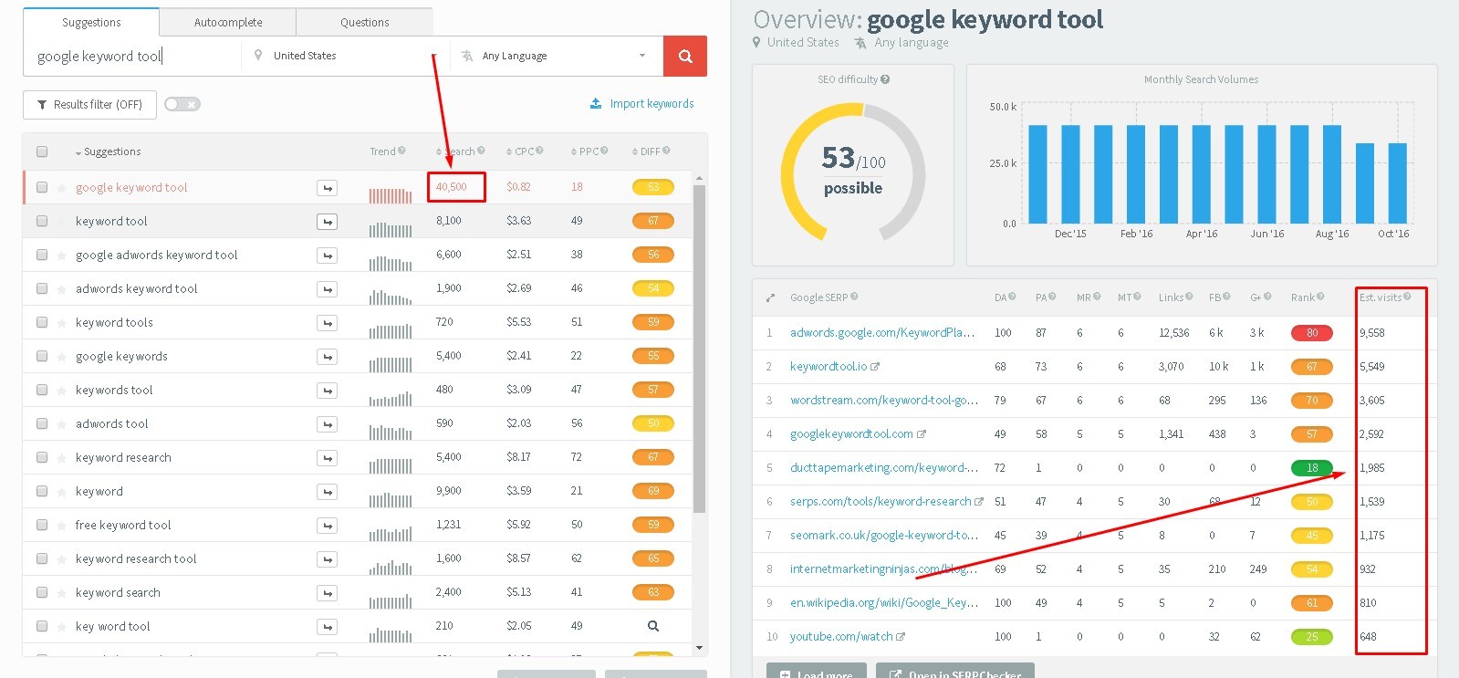Viewport: 1459px width, 678px height.
Task: Click arrow icon for 'keyword search' row
Action: 328,593
